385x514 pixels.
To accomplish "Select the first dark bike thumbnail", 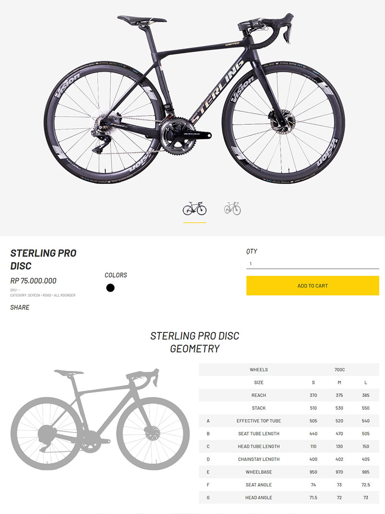I will click(194, 209).
